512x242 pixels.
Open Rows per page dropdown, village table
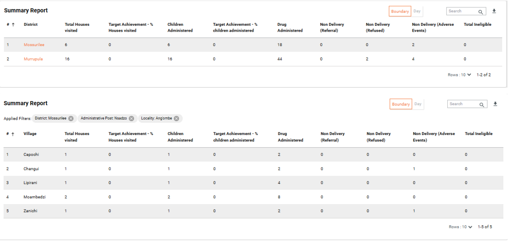pyautogui.click(x=461, y=227)
